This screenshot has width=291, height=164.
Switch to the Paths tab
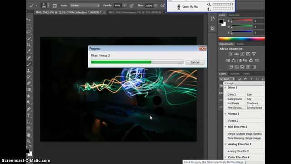[246, 74]
